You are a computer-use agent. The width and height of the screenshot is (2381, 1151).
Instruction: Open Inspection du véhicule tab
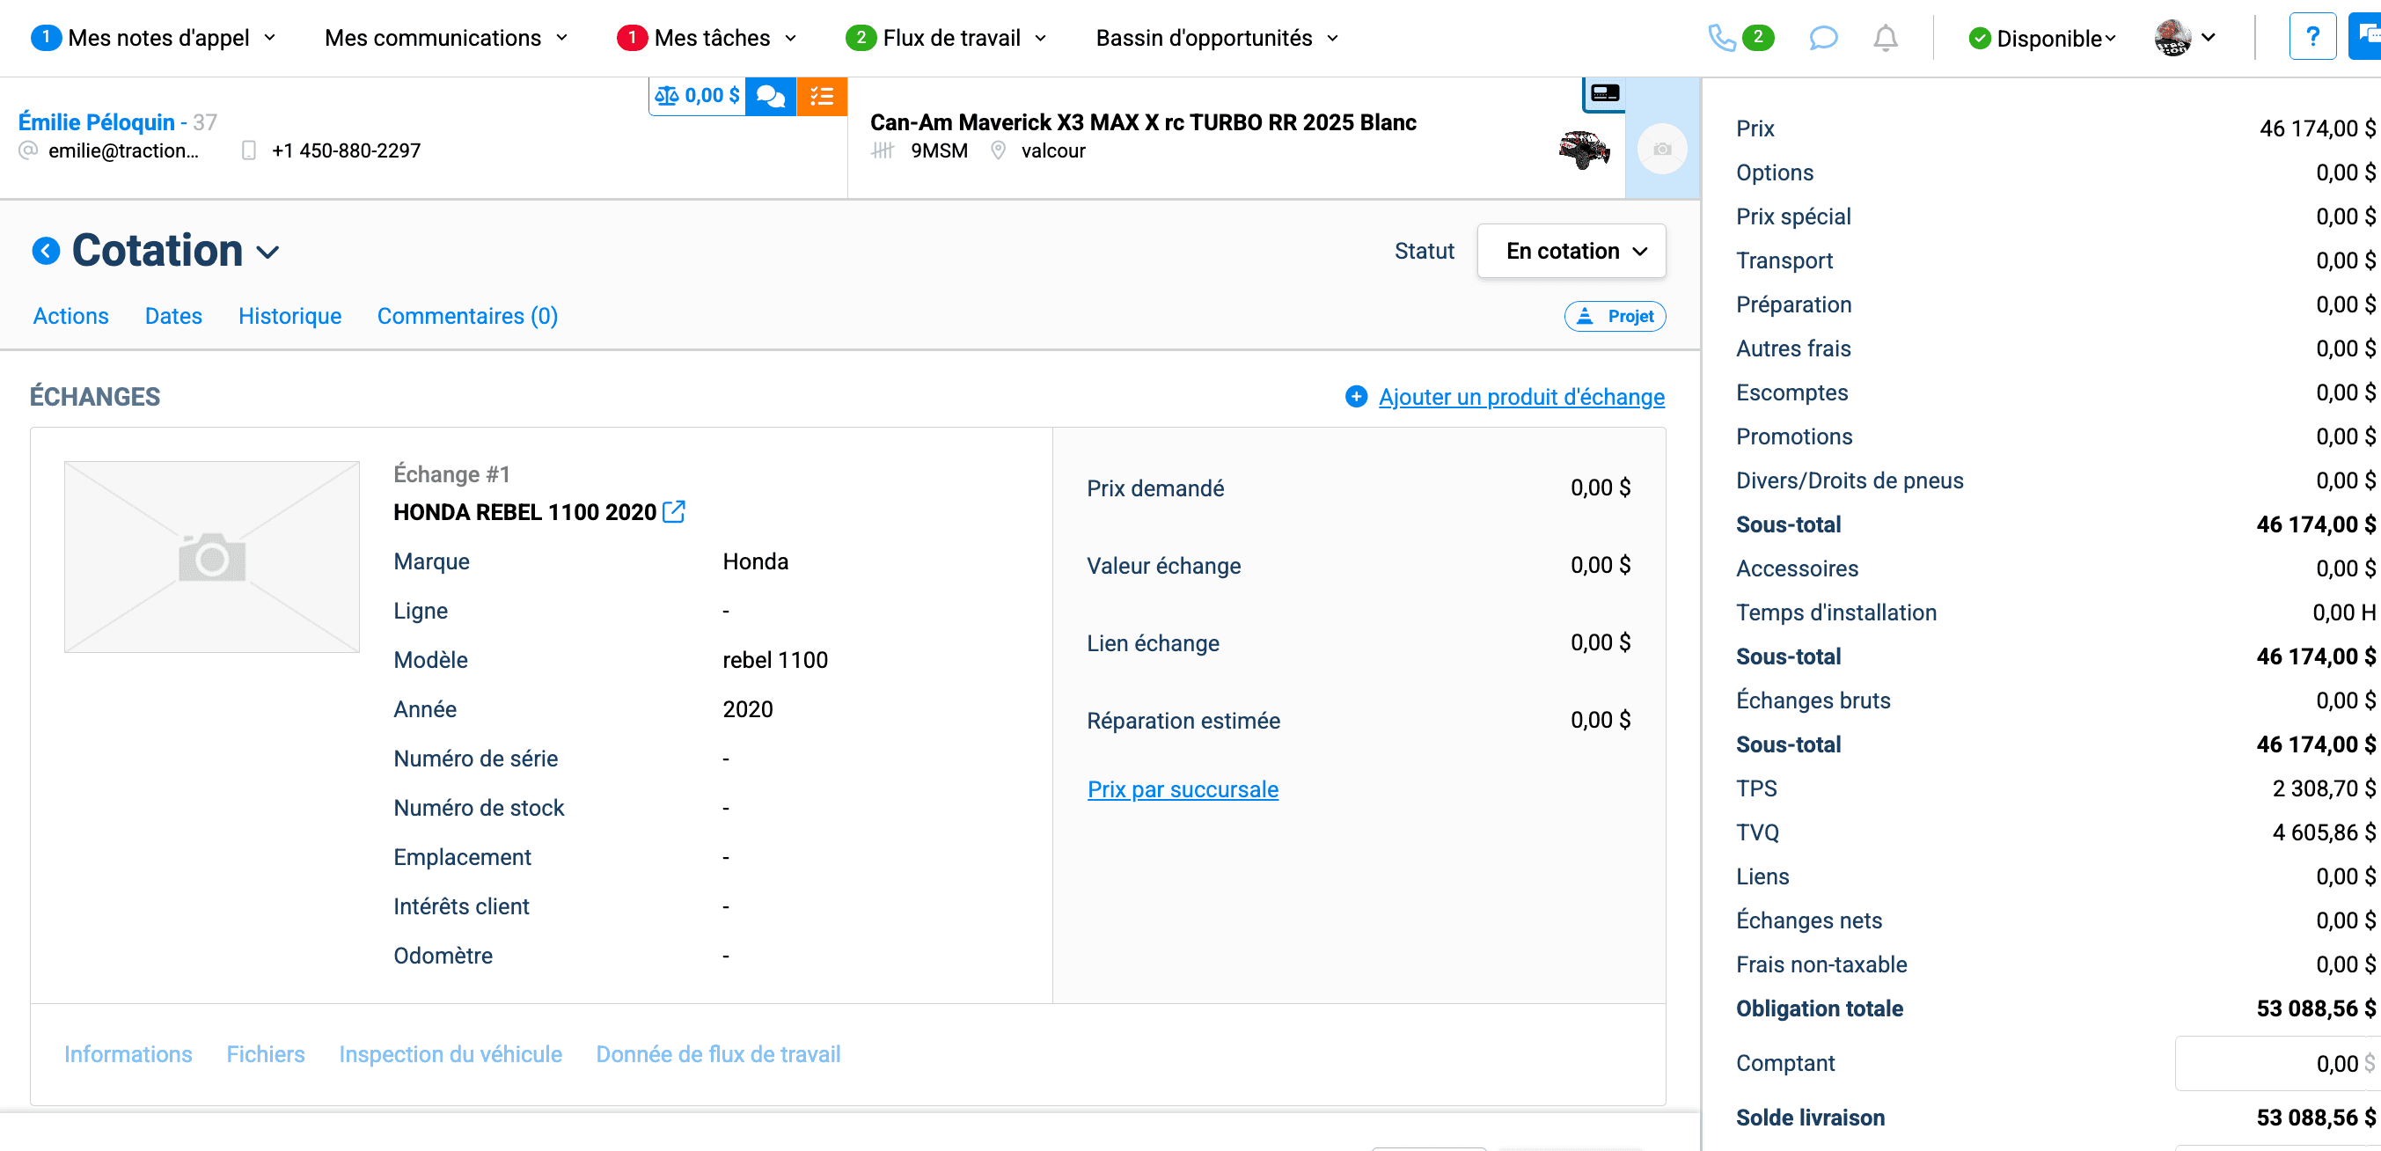pos(451,1054)
